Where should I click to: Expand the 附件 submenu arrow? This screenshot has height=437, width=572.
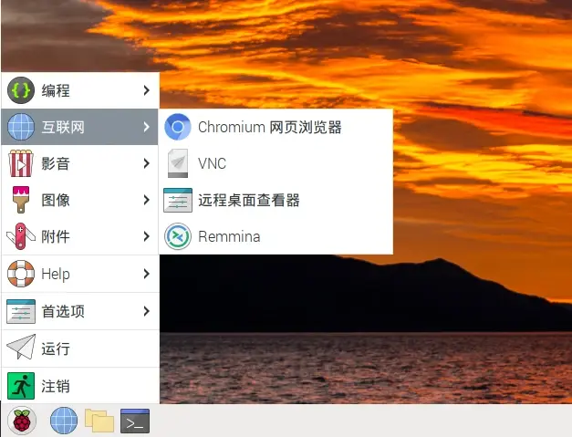[146, 236]
